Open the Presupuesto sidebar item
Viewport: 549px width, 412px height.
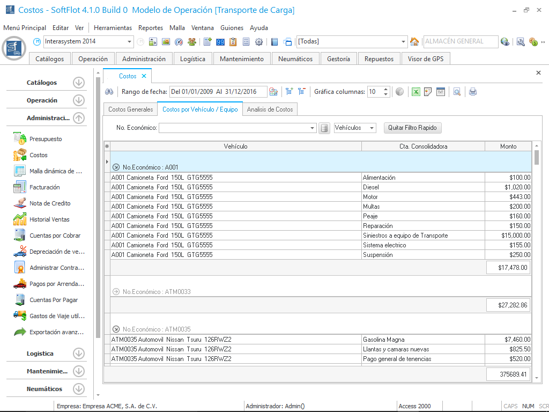click(x=46, y=139)
